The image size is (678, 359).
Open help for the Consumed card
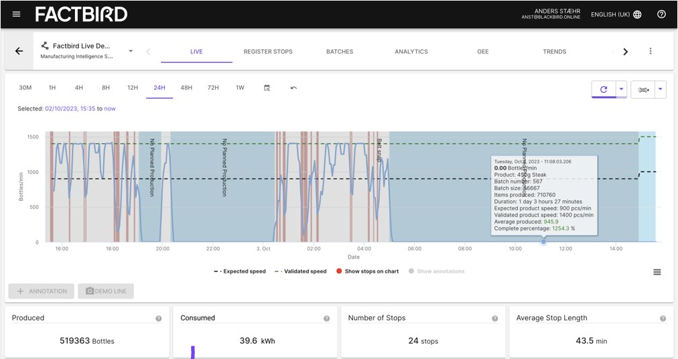pyautogui.click(x=326, y=318)
